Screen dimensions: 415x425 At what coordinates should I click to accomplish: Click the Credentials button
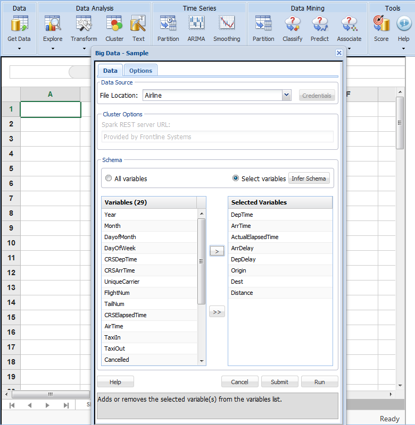click(317, 96)
